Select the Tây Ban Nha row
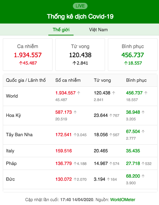This screenshot has width=159, height=205. click(x=80, y=135)
